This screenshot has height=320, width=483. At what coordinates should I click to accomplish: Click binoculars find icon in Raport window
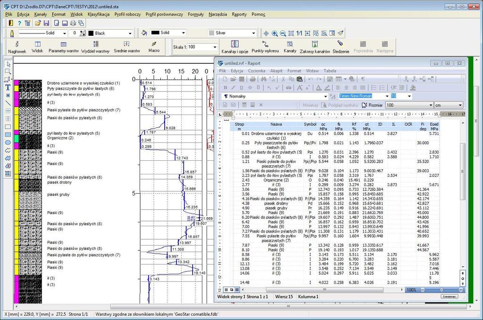[263, 79]
